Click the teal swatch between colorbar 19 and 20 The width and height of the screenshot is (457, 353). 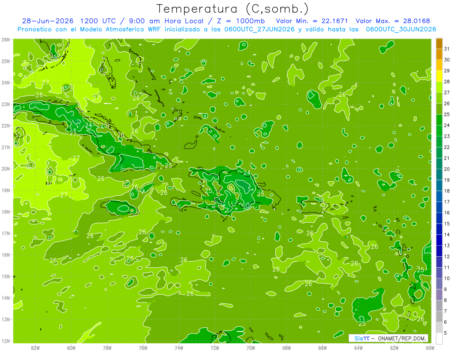[x=439, y=174]
